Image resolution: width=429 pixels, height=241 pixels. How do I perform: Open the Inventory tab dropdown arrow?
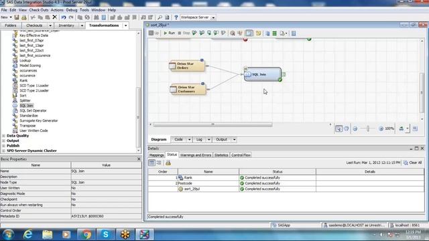coord(82,25)
